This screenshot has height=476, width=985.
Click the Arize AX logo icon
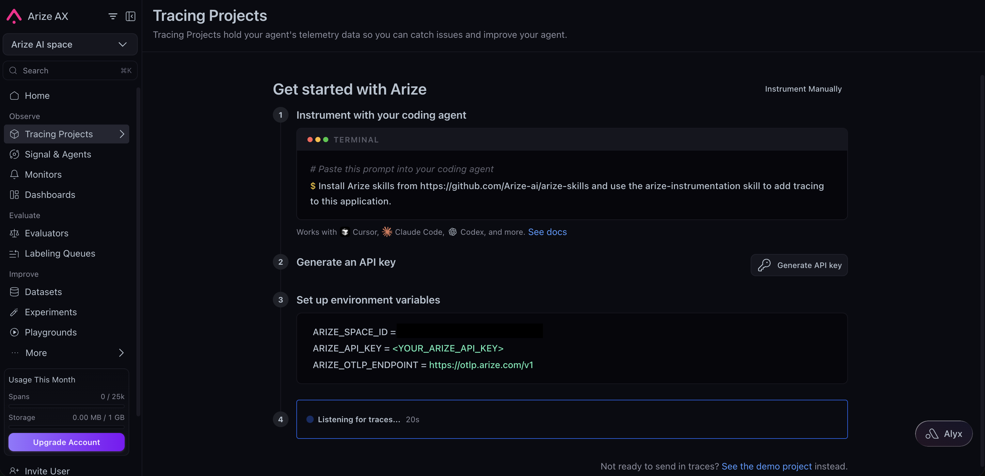(x=14, y=16)
